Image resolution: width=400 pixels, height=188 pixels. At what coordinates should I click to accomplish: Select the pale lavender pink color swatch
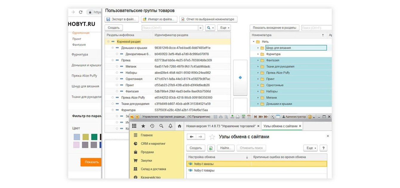pyautogui.click(x=77, y=145)
